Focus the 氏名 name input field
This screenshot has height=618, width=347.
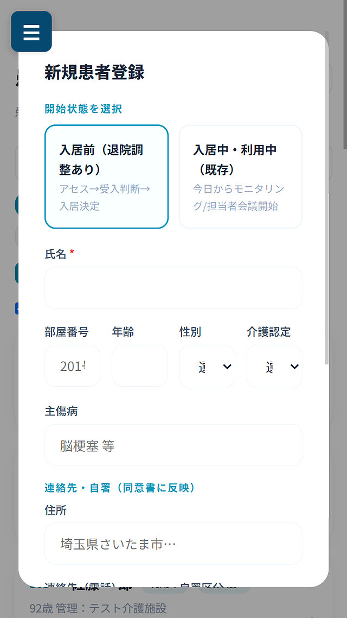pos(173,288)
